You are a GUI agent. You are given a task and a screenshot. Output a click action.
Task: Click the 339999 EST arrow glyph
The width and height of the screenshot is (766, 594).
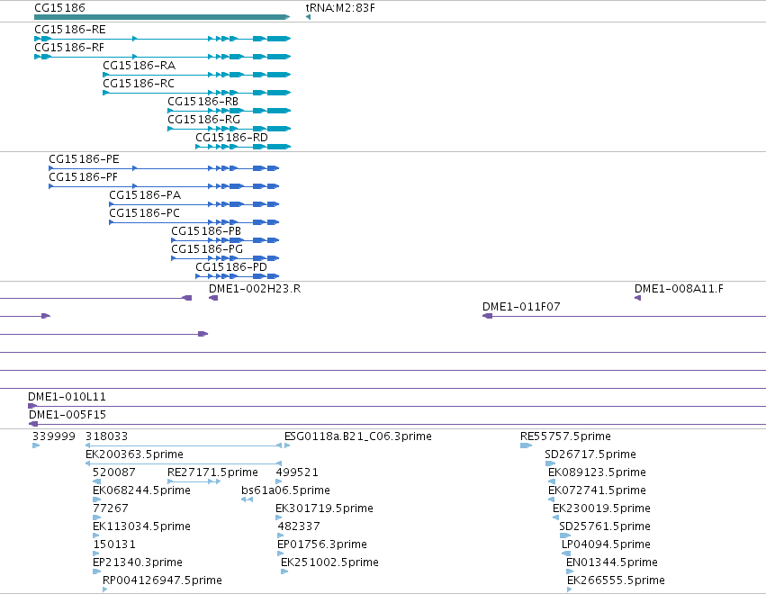click(x=36, y=445)
